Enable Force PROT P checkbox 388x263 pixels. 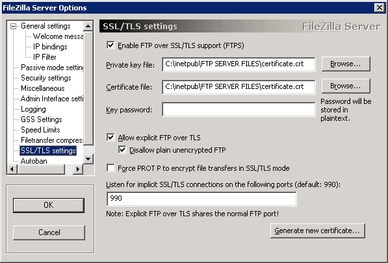point(110,168)
